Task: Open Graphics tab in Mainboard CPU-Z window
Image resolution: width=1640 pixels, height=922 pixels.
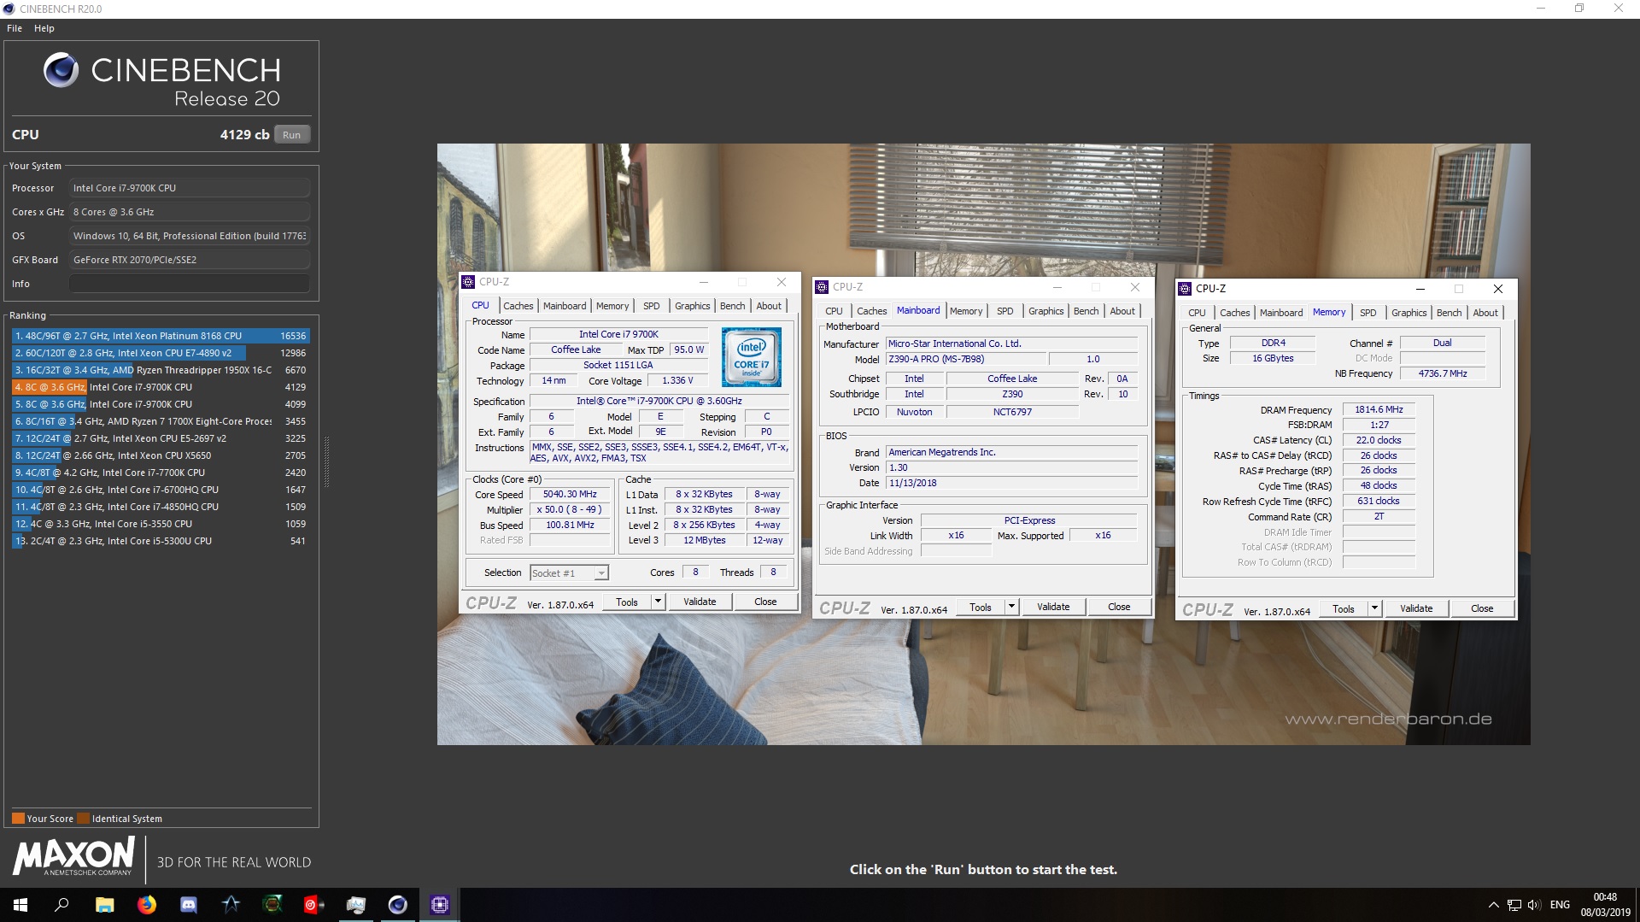Action: point(1045,311)
